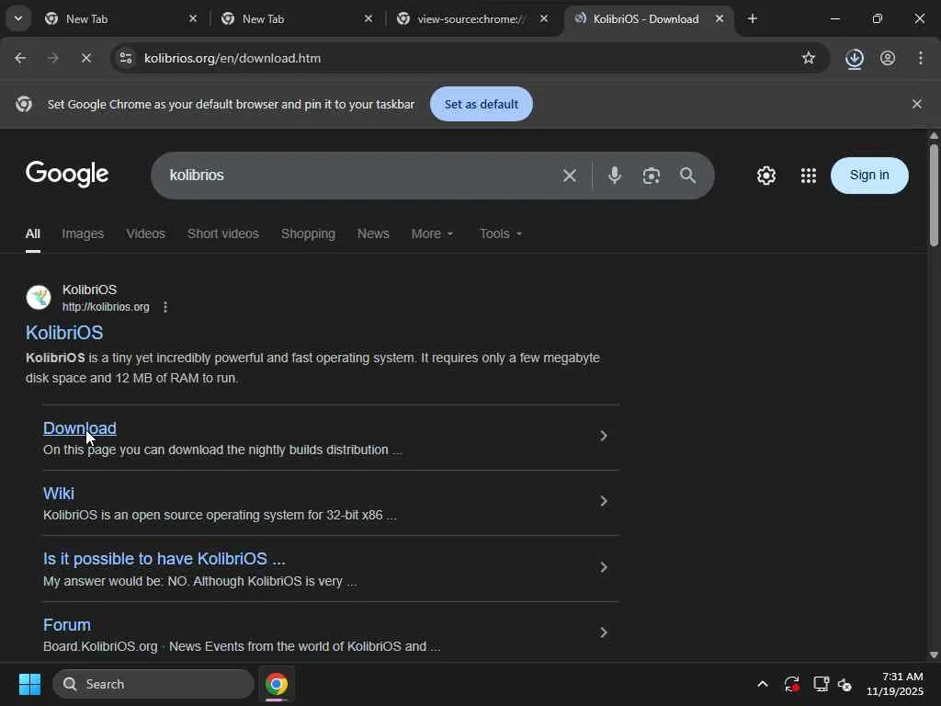This screenshot has width=941, height=706.
Task: Open Chrome downloads icon
Action: point(854,58)
